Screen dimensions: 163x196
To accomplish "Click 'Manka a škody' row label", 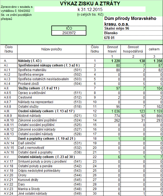I will coord(29,189).
